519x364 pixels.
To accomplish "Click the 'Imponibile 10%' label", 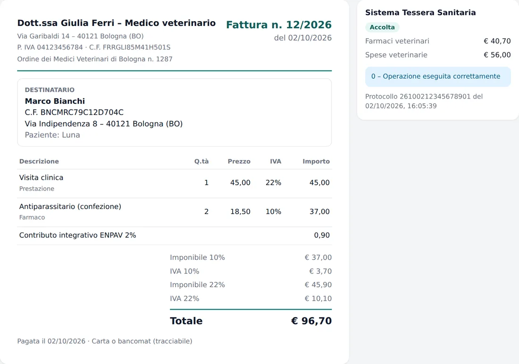I will pyautogui.click(x=197, y=257).
